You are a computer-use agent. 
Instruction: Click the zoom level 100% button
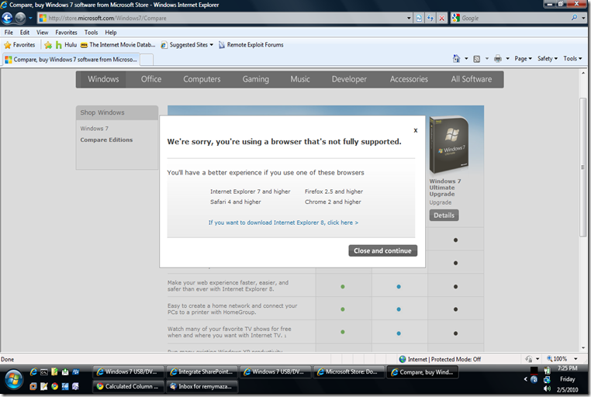pyautogui.click(x=557, y=359)
